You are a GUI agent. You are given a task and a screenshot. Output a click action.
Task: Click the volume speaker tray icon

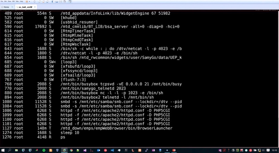[263, 150]
